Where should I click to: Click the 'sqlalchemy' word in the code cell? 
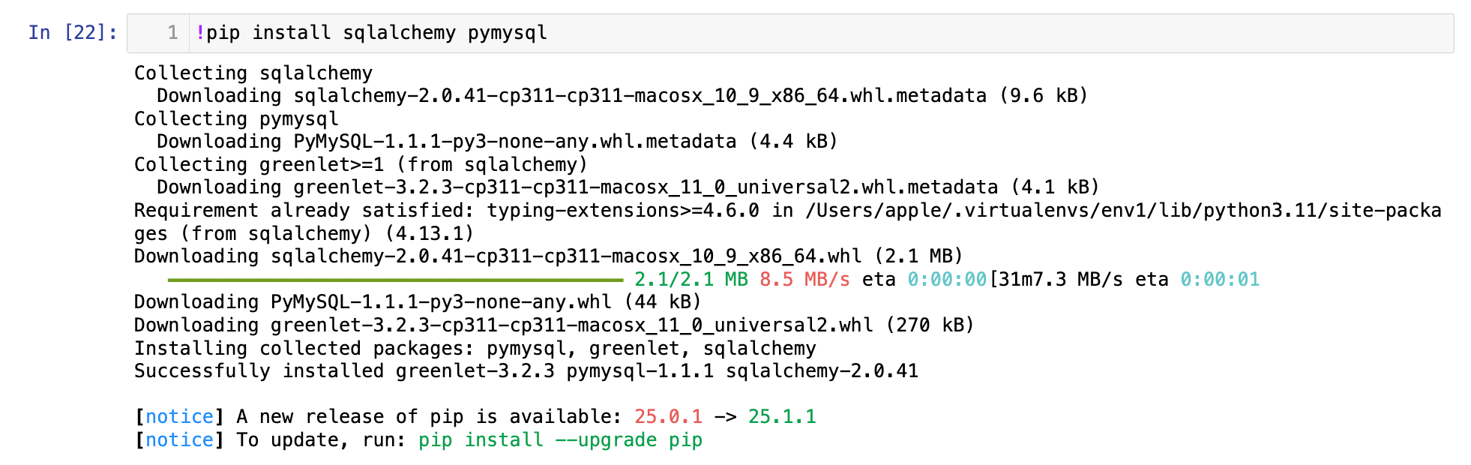click(399, 33)
